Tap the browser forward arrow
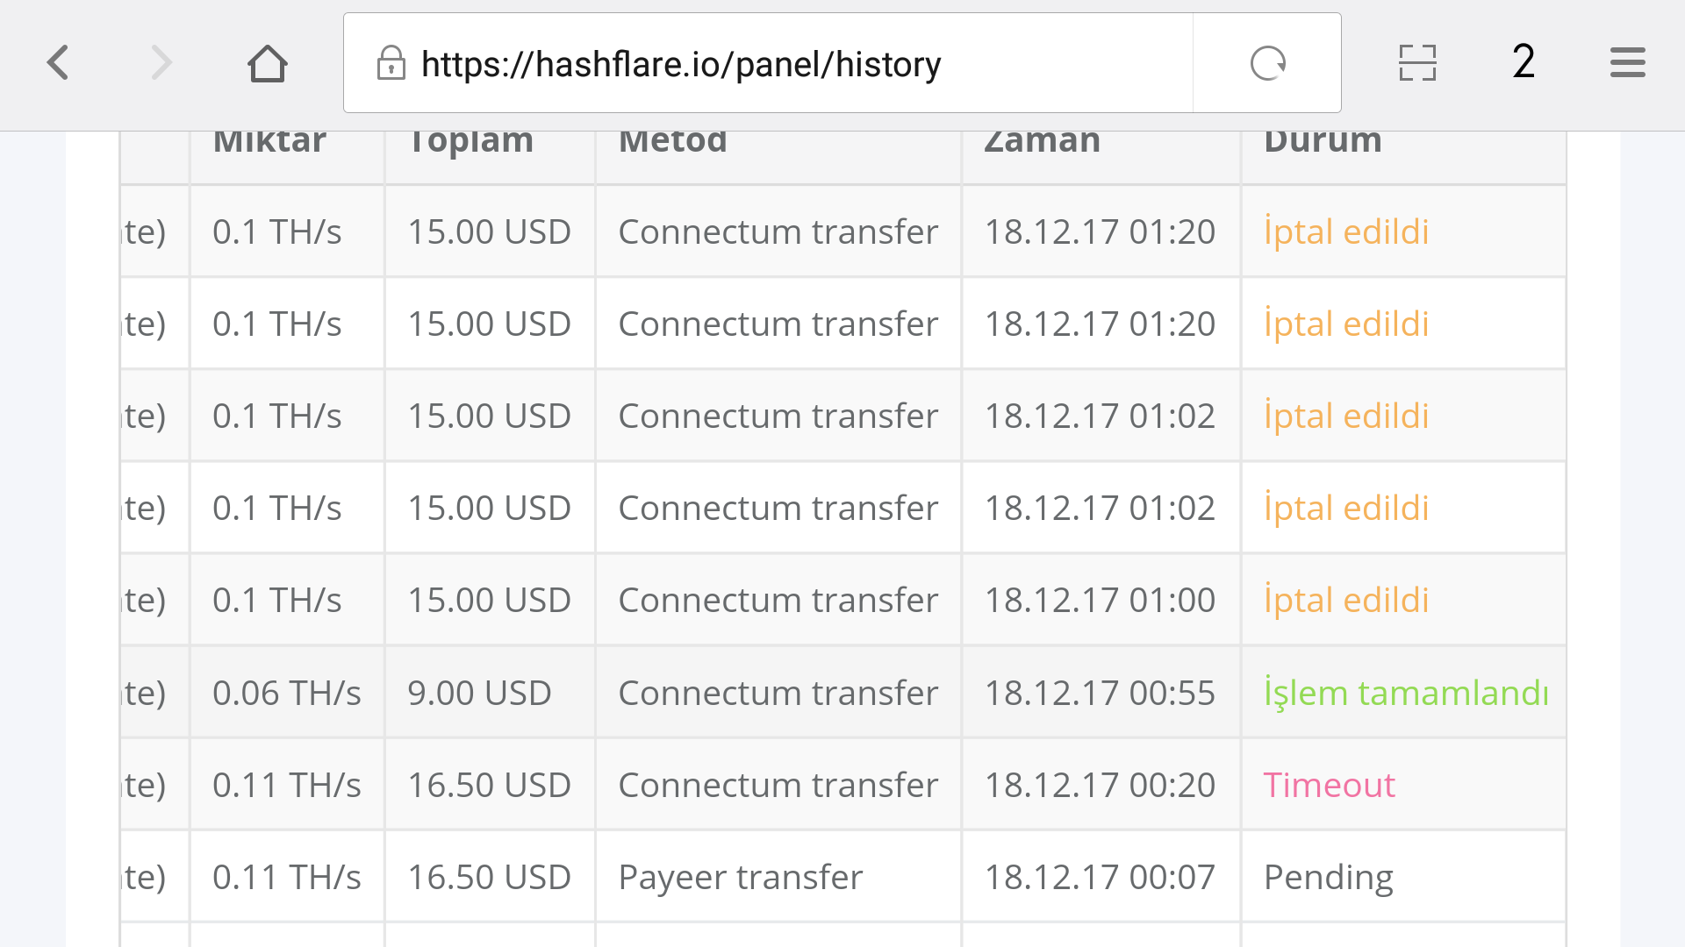This screenshot has height=947, width=1685. point(161,63)
